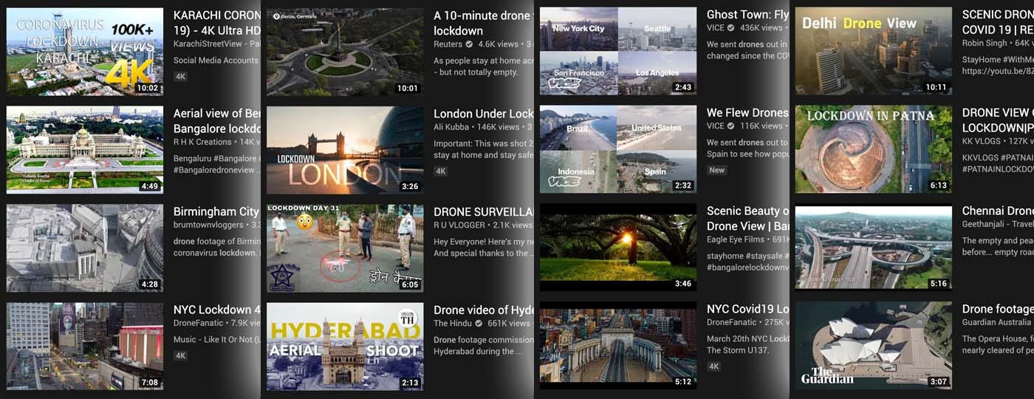
Task: Open 'SCENIC DRO...' COVID 19 title
Action: 998,22
